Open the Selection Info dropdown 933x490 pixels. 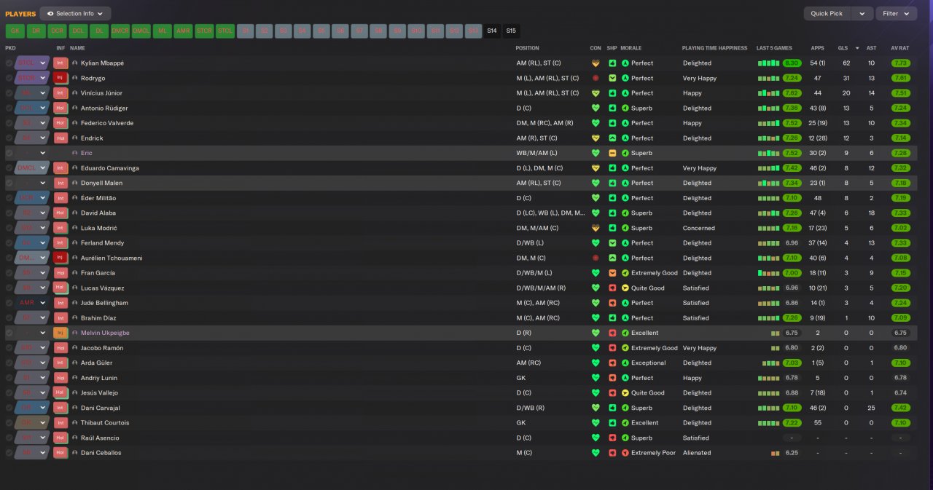75,13
